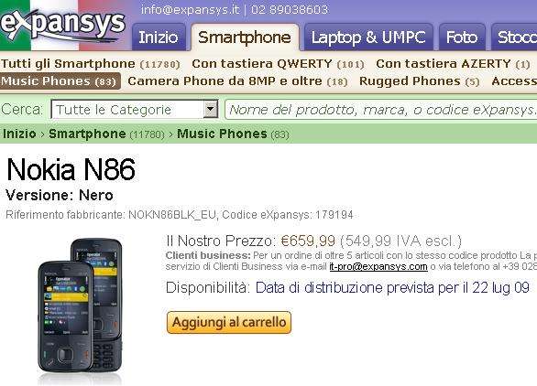Screen dimensions: 537x386
Task: Open Music Phones breadcrumb link
Action: click(222, 134)
